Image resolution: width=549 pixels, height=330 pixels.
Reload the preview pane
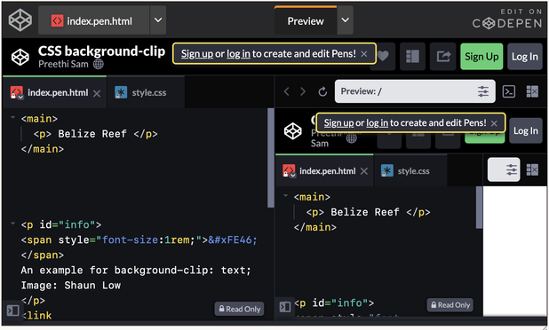point(322,91)
